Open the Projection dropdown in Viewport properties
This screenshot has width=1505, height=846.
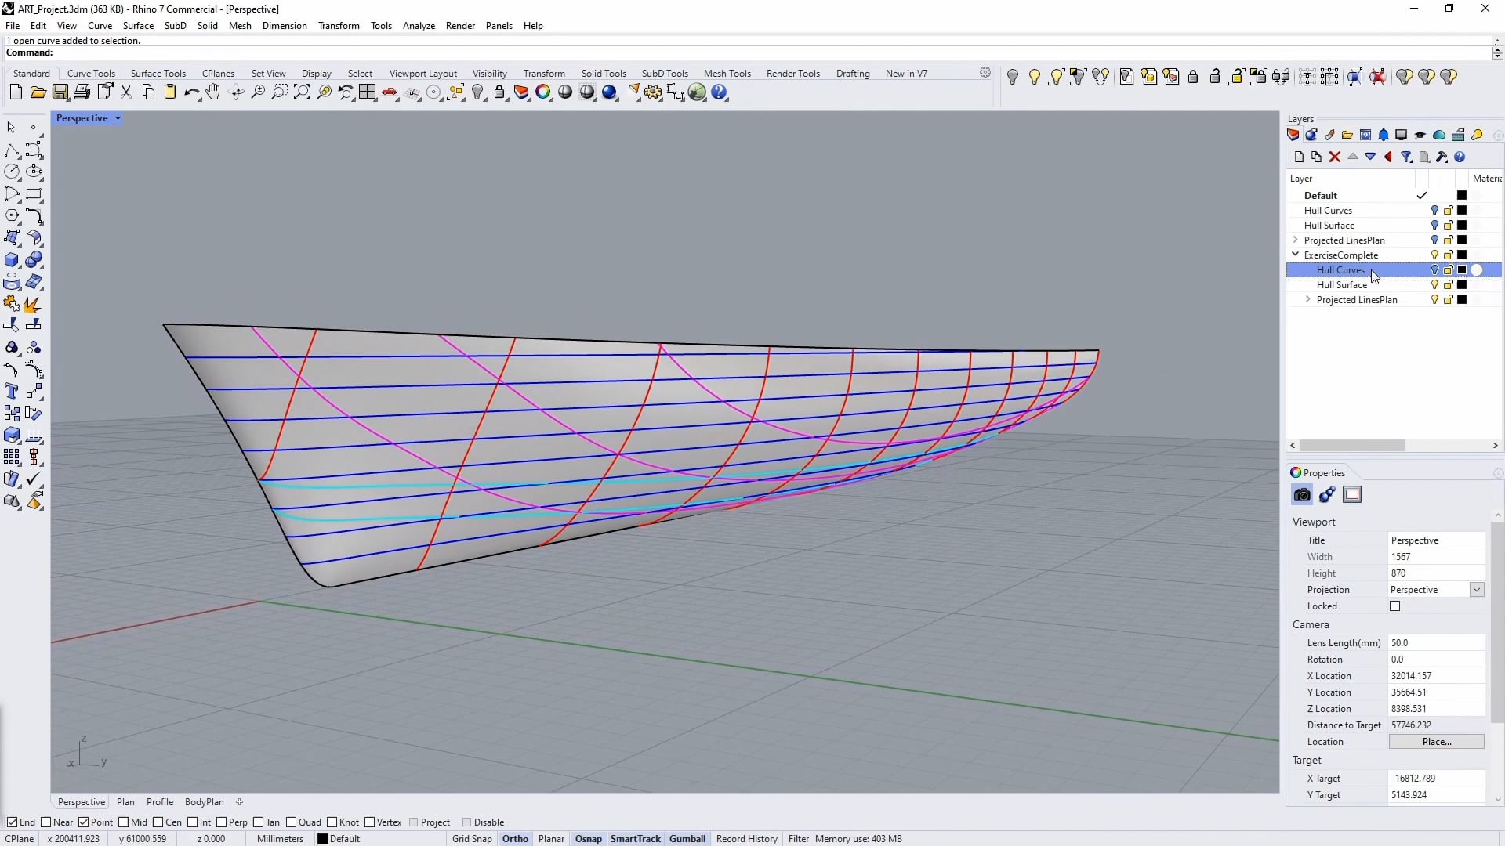(x=1477, y=589)
